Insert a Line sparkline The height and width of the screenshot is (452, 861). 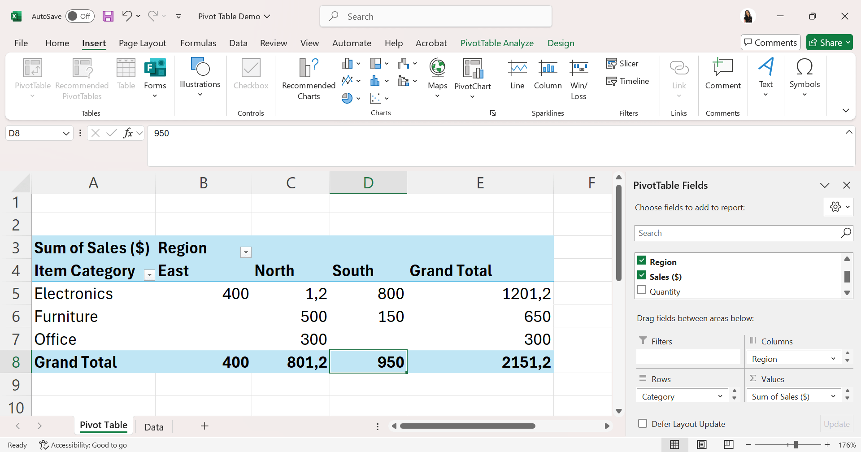click(517, 69)
